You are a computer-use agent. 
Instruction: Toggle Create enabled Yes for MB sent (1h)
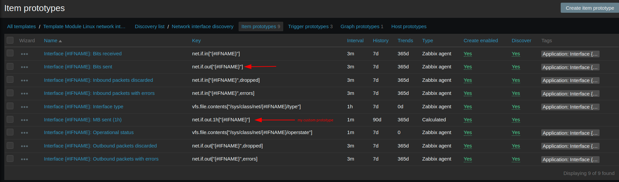[x=468, y=120]
